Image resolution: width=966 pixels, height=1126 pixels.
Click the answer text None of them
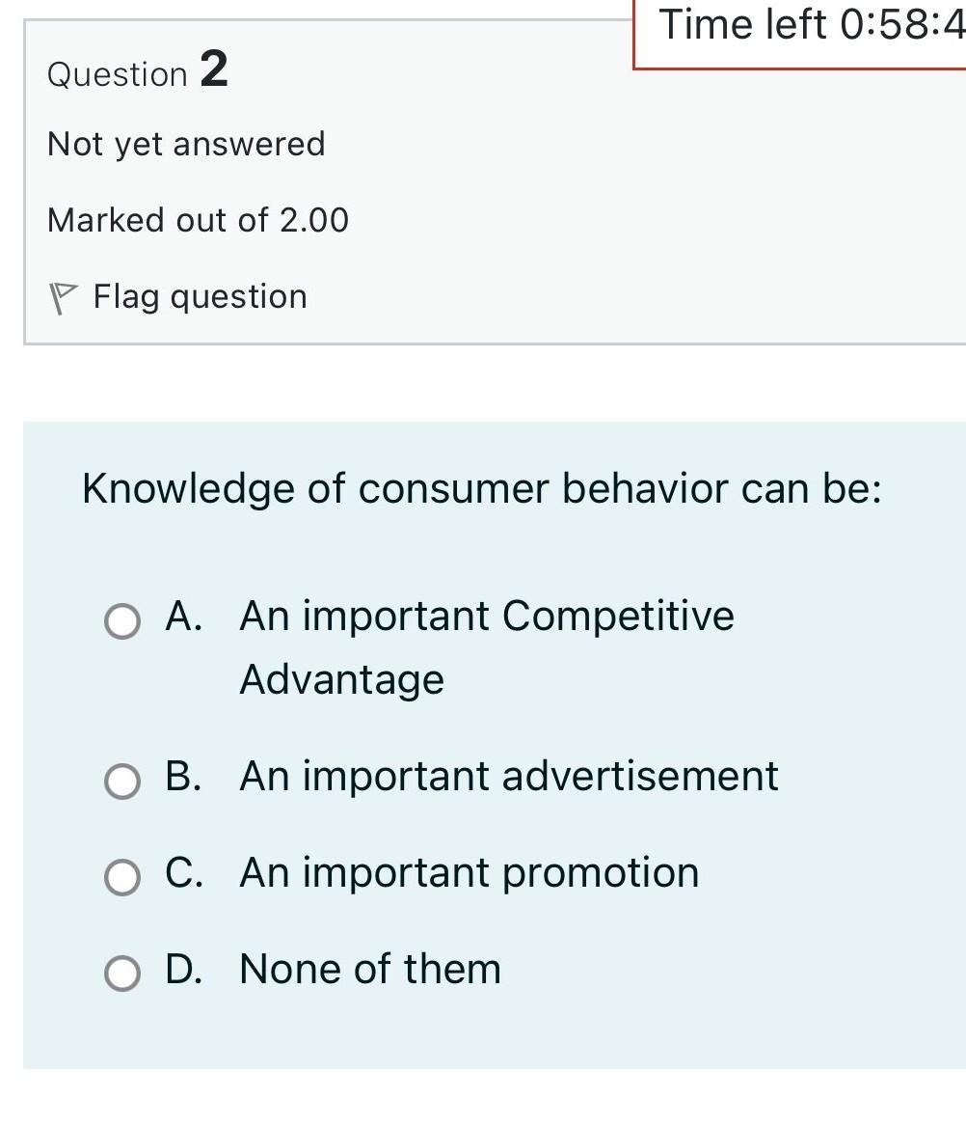coord(370,969)
